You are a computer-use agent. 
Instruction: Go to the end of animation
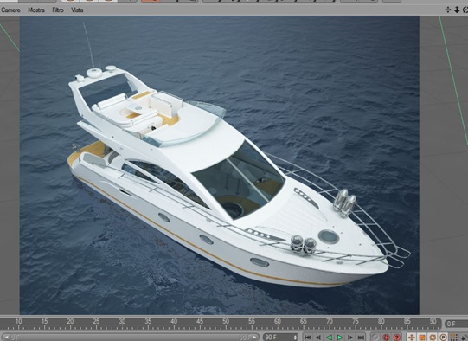click(x=361, y=338)
